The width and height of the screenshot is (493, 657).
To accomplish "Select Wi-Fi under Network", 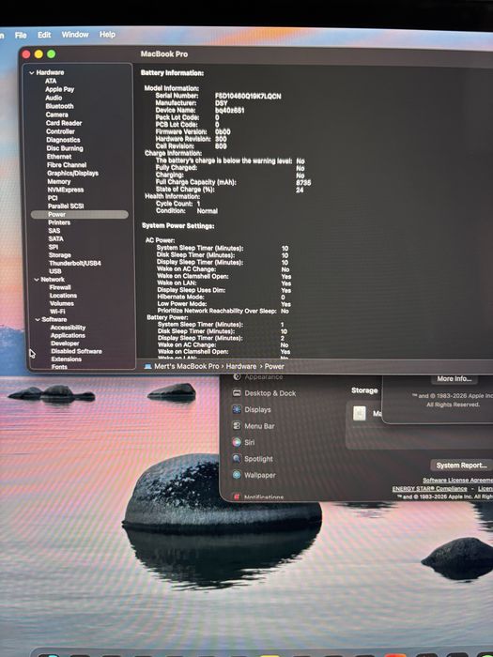I will point(57,312).
